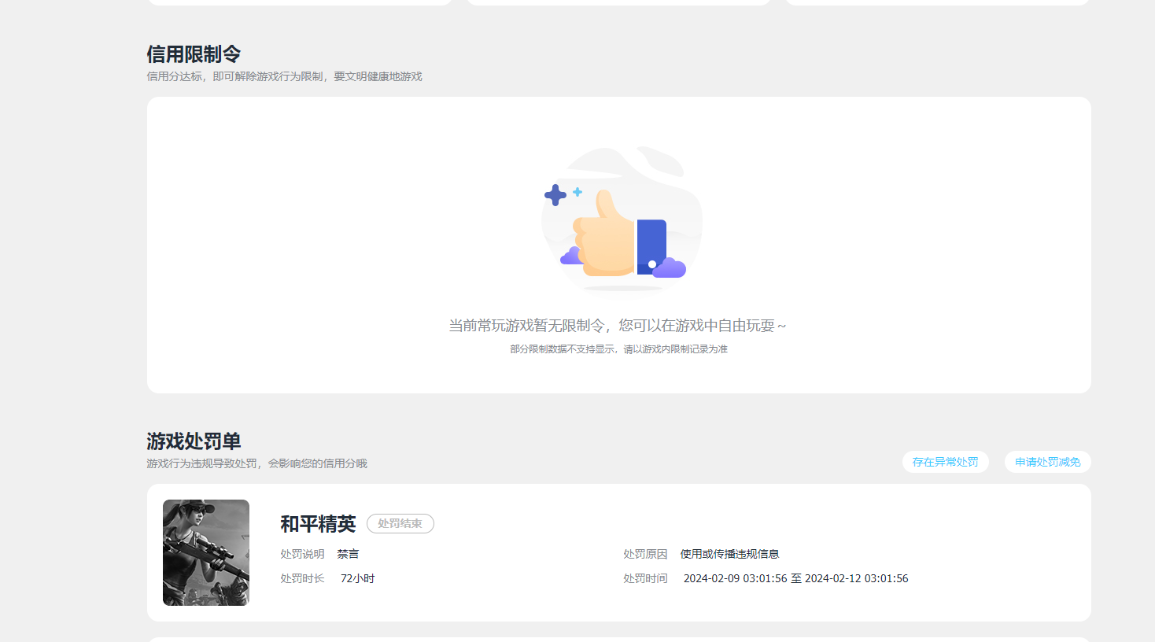Click the 处罚原因 label
The height and width of the screenshot is (642, 1155).
click(x=645, y=554)
